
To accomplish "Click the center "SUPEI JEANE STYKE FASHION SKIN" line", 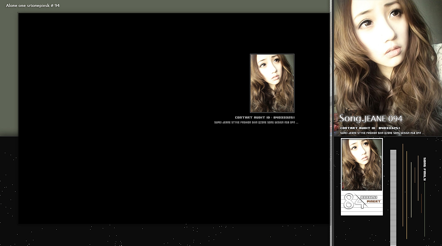I will pos(256,123).
